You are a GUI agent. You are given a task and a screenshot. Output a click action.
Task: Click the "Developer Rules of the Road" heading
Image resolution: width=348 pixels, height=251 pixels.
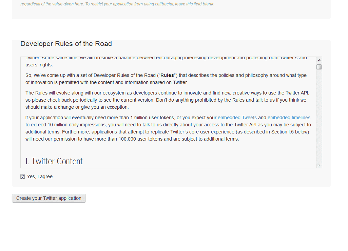click(x=66, y=44)
